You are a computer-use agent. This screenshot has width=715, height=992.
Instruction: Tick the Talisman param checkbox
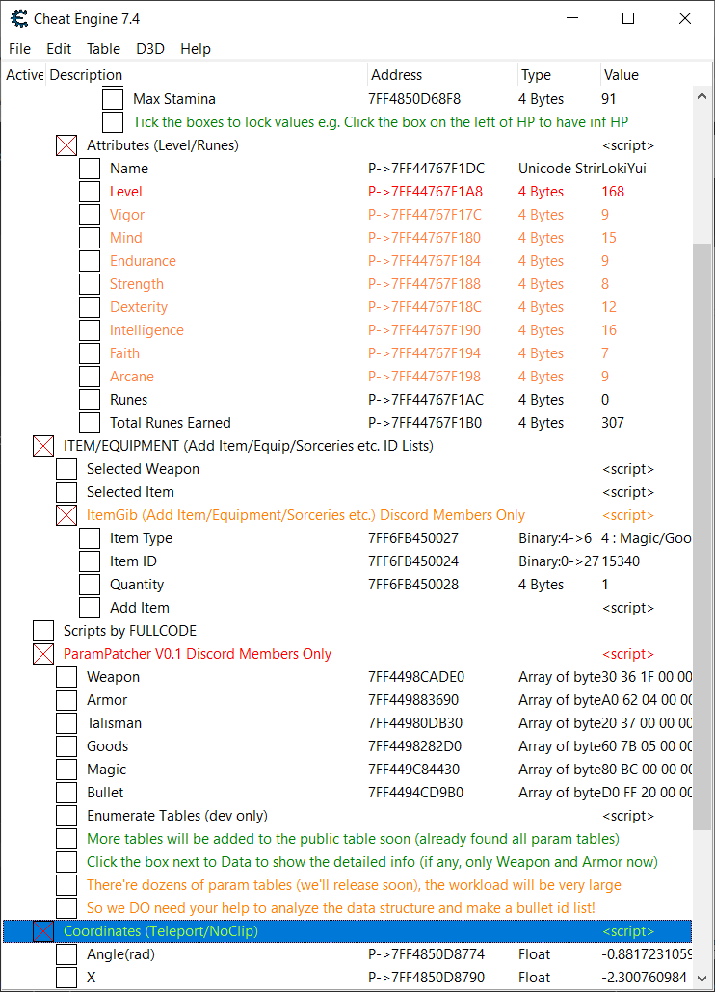click(x=66, y=723)
